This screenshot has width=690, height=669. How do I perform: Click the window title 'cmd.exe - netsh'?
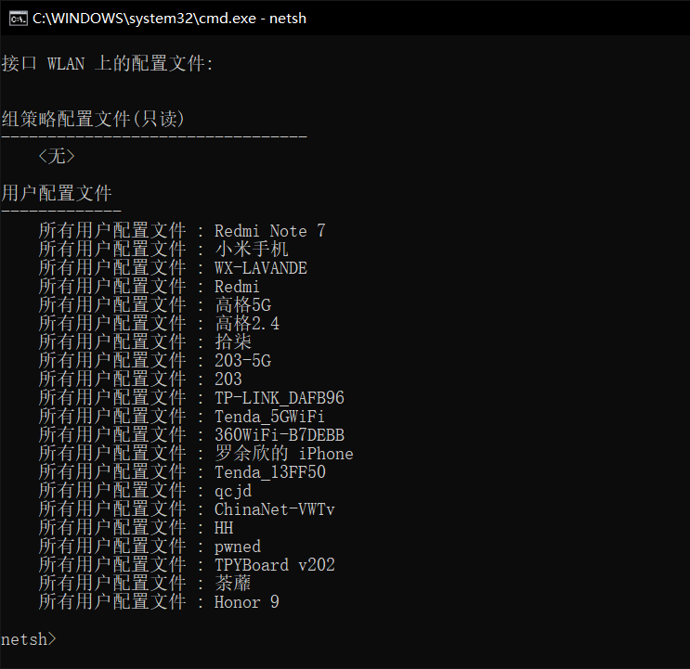[169, 19]
